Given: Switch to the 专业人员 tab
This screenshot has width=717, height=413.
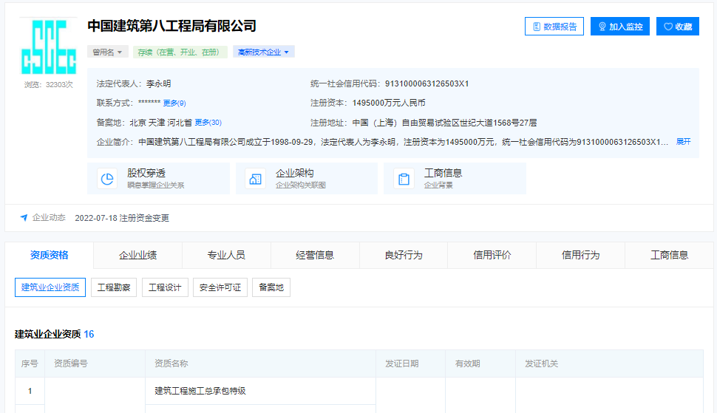Looking at the screenshot, I should click(226, 255).
